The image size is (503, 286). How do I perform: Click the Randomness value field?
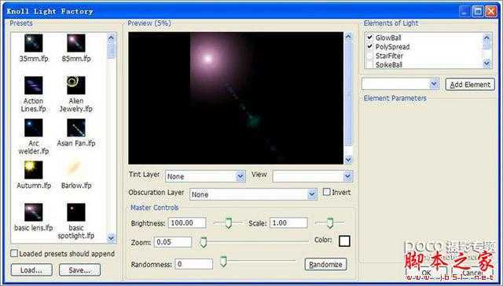(x=194, y=264)
